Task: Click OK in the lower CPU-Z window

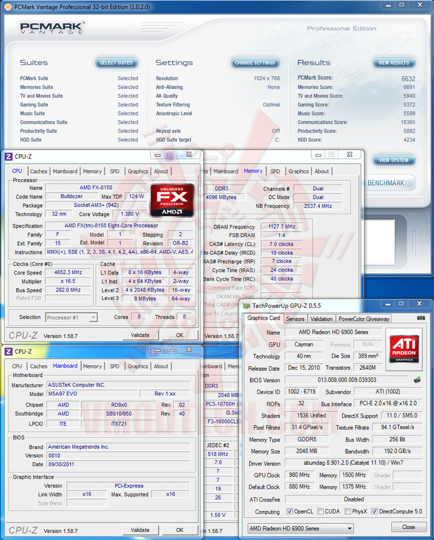Action: pos(180,530)
